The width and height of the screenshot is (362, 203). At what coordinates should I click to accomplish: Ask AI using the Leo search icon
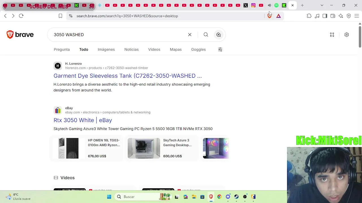click(219, 35)
